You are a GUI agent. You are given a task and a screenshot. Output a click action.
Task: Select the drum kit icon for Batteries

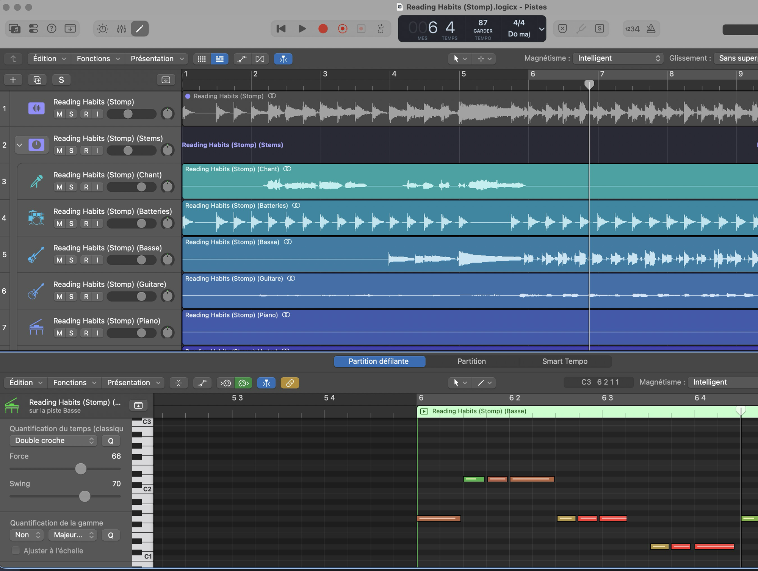[x=36, y=217]
